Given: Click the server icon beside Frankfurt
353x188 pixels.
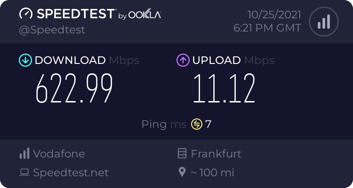Looking at the screenshot, I should tap(182, 154).
